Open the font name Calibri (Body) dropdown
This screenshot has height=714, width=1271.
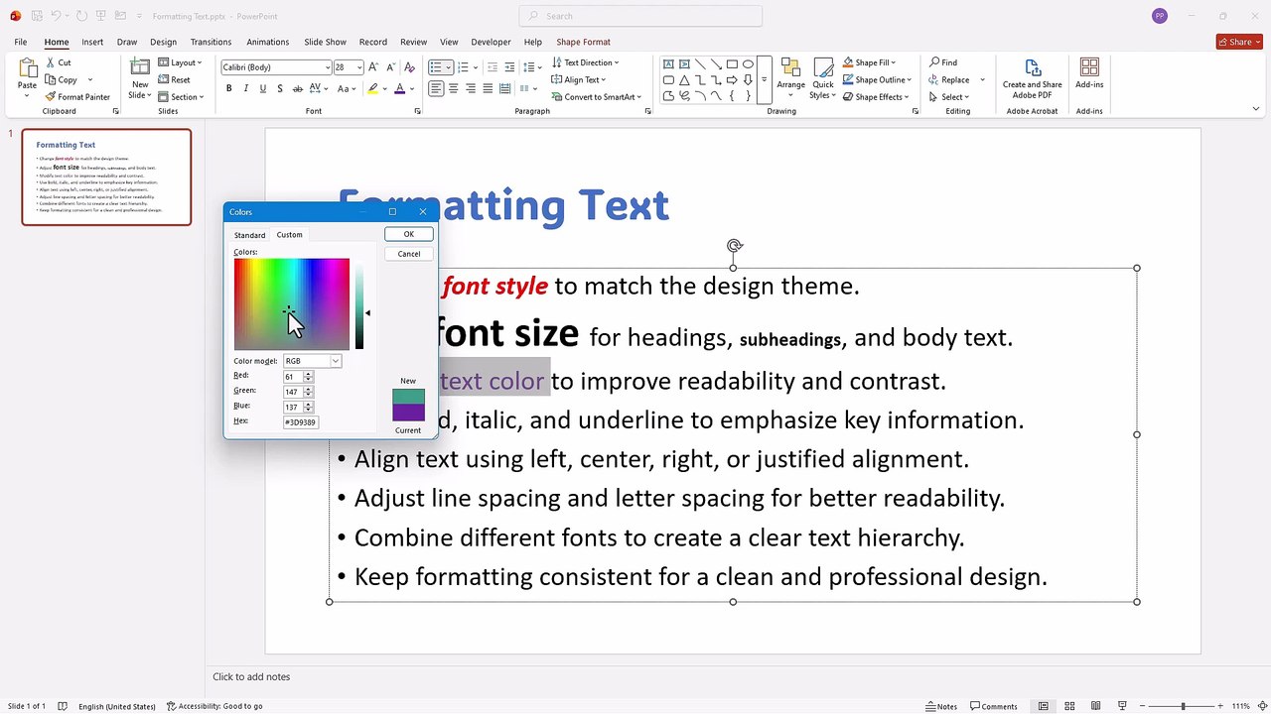tap(328, 67)
